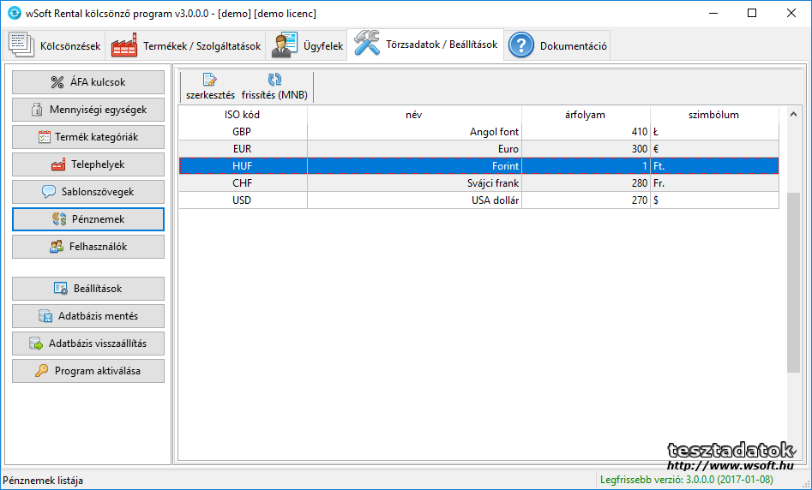Viewport: 812px width, 490px height.
Task: Click the Termék kategóriák calendar icon
Action: [x=44, y=137]
